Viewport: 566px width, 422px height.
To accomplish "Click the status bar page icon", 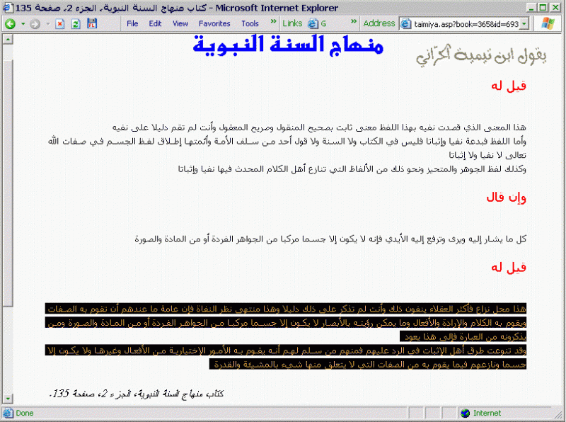I will pyautogui.click(x=8, y=413).
